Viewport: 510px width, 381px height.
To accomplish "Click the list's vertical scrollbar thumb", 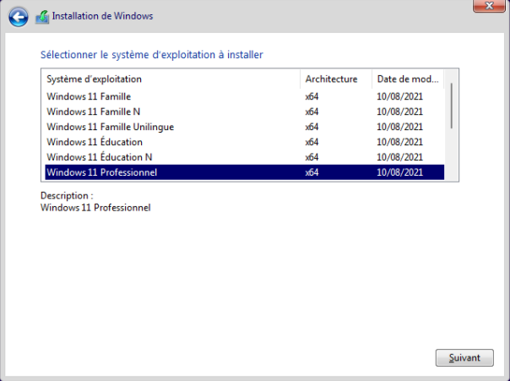I will [x=453, y=103].
